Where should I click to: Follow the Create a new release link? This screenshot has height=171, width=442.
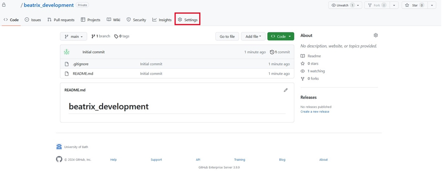[315, 112]
